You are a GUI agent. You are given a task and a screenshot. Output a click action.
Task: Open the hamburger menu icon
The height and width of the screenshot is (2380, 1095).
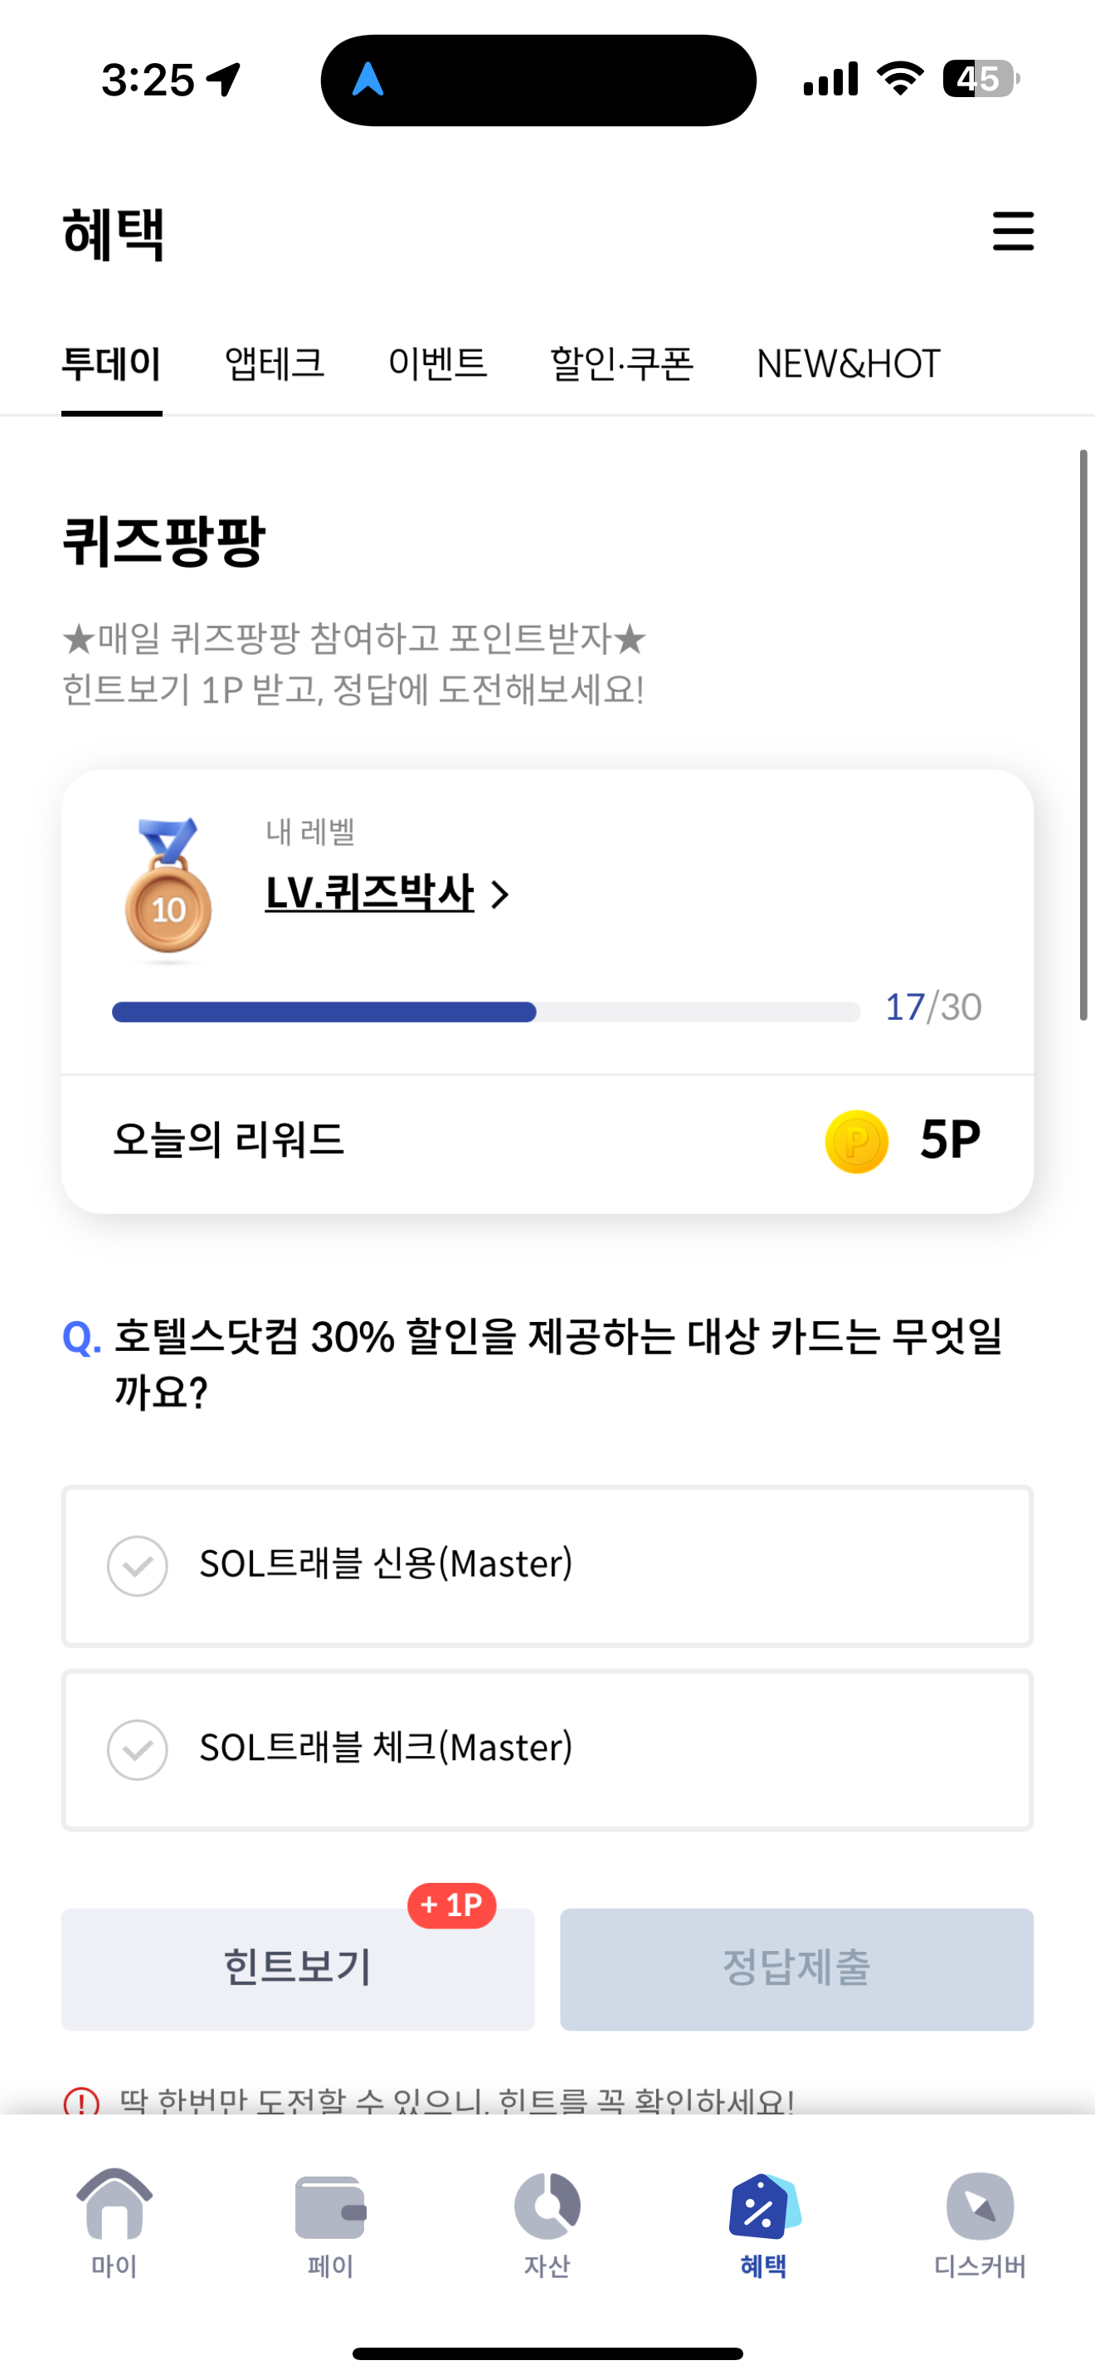tap(1013, 231)
